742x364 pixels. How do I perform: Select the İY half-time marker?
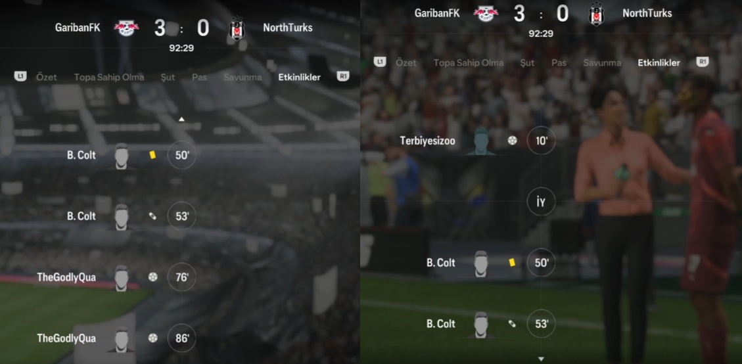(541, 202)
